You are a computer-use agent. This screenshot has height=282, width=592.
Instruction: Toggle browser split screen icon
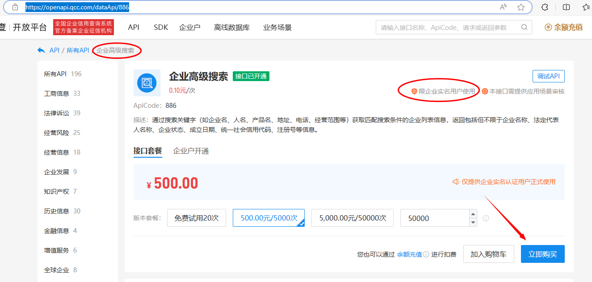point(566,7)
